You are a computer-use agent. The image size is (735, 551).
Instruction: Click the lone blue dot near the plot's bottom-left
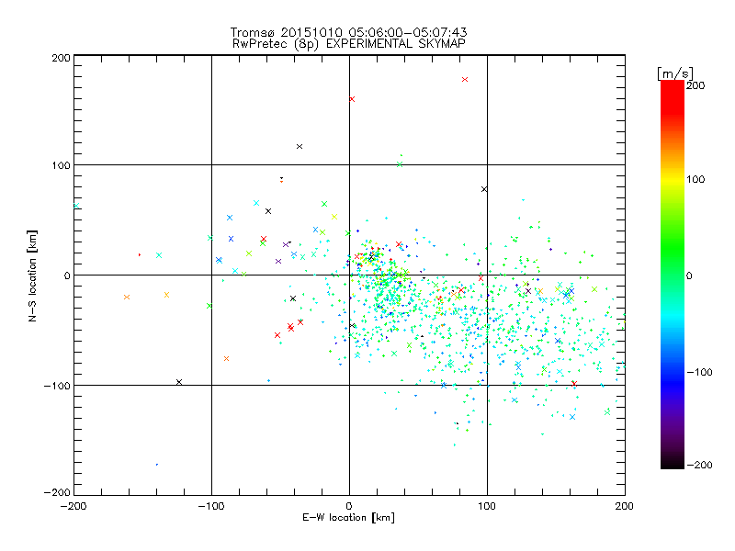[x=157, y=465]
